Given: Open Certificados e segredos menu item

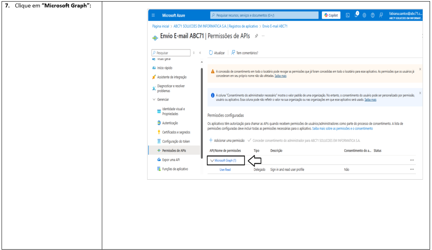Looking at the screenshot, I should pyautogui.click(x=176, y=132).
